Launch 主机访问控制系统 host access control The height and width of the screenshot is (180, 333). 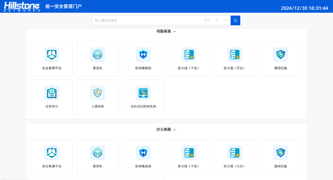point(143,93)
